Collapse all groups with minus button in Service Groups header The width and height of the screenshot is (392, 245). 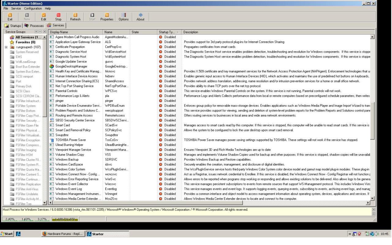click(x=40, y=32)
